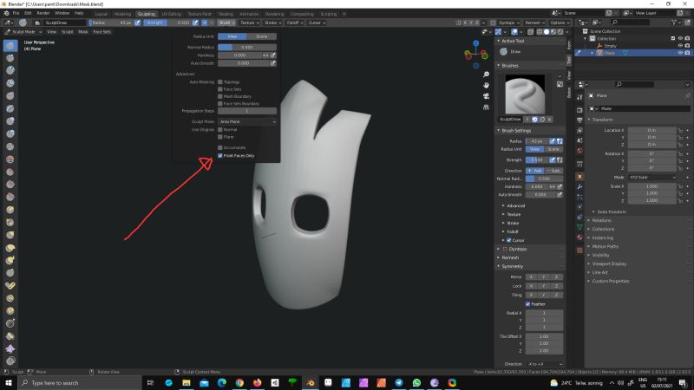Image resolution: width=694 pixels, height=390 pixels.
Task: Open the Render properties tab icon
Action: (x=579, y=110)
